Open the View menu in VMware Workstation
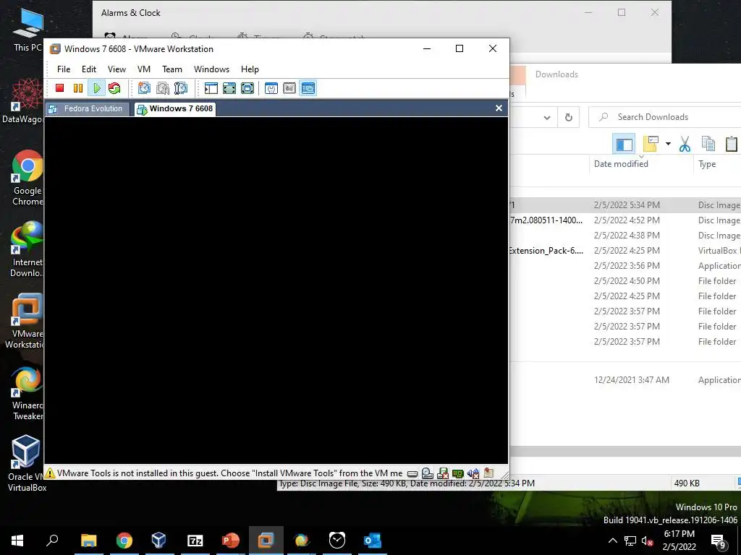The image size is (741, 555). [x=117, y=69]
